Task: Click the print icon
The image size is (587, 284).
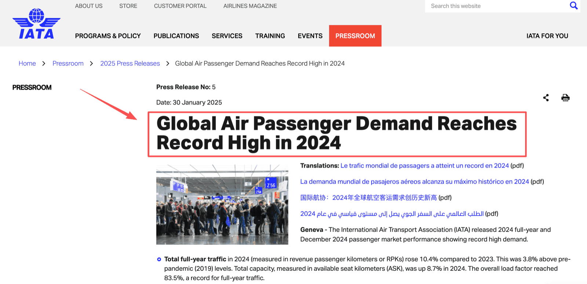Action: pyautogui.click(x=565, y=98)
